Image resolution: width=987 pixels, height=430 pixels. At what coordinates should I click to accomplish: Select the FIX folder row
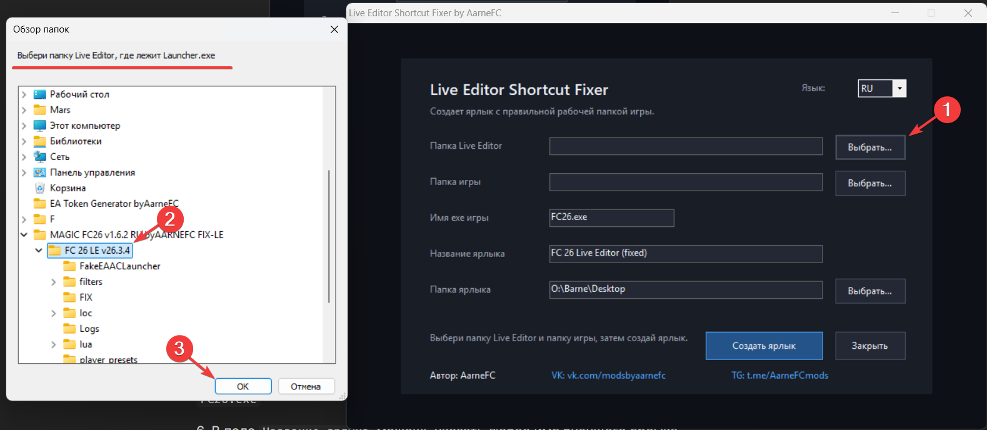[86, 297]
